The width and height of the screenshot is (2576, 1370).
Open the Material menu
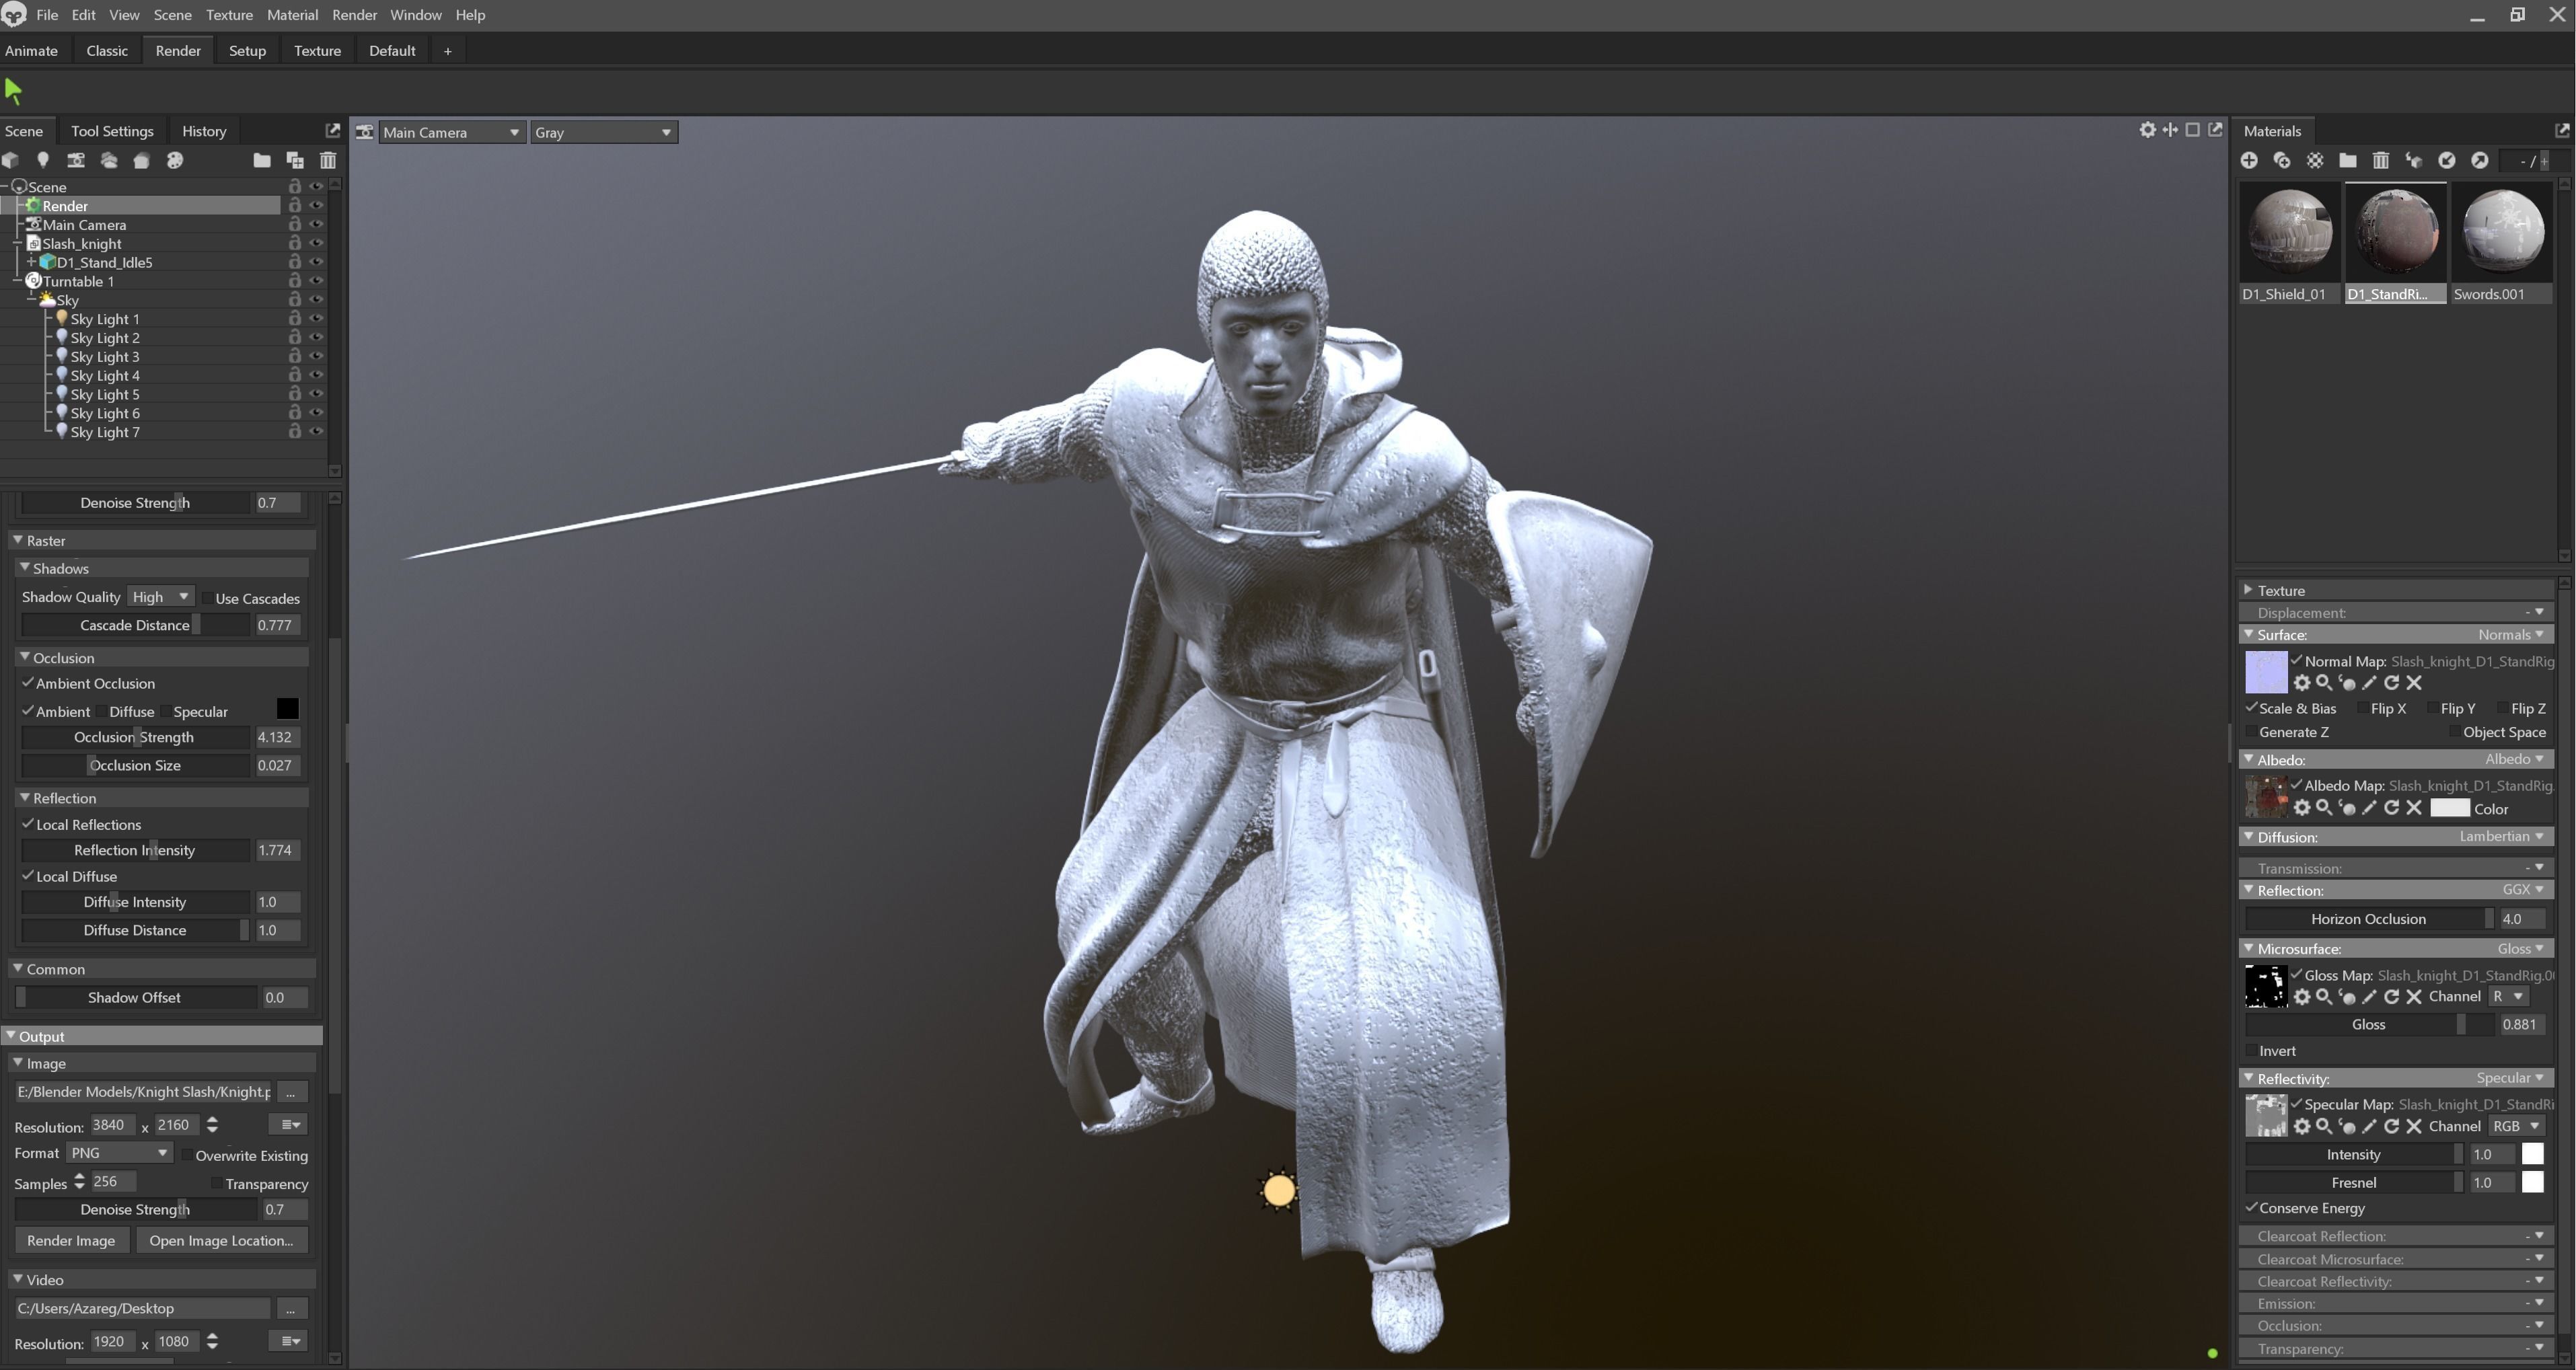292,15
